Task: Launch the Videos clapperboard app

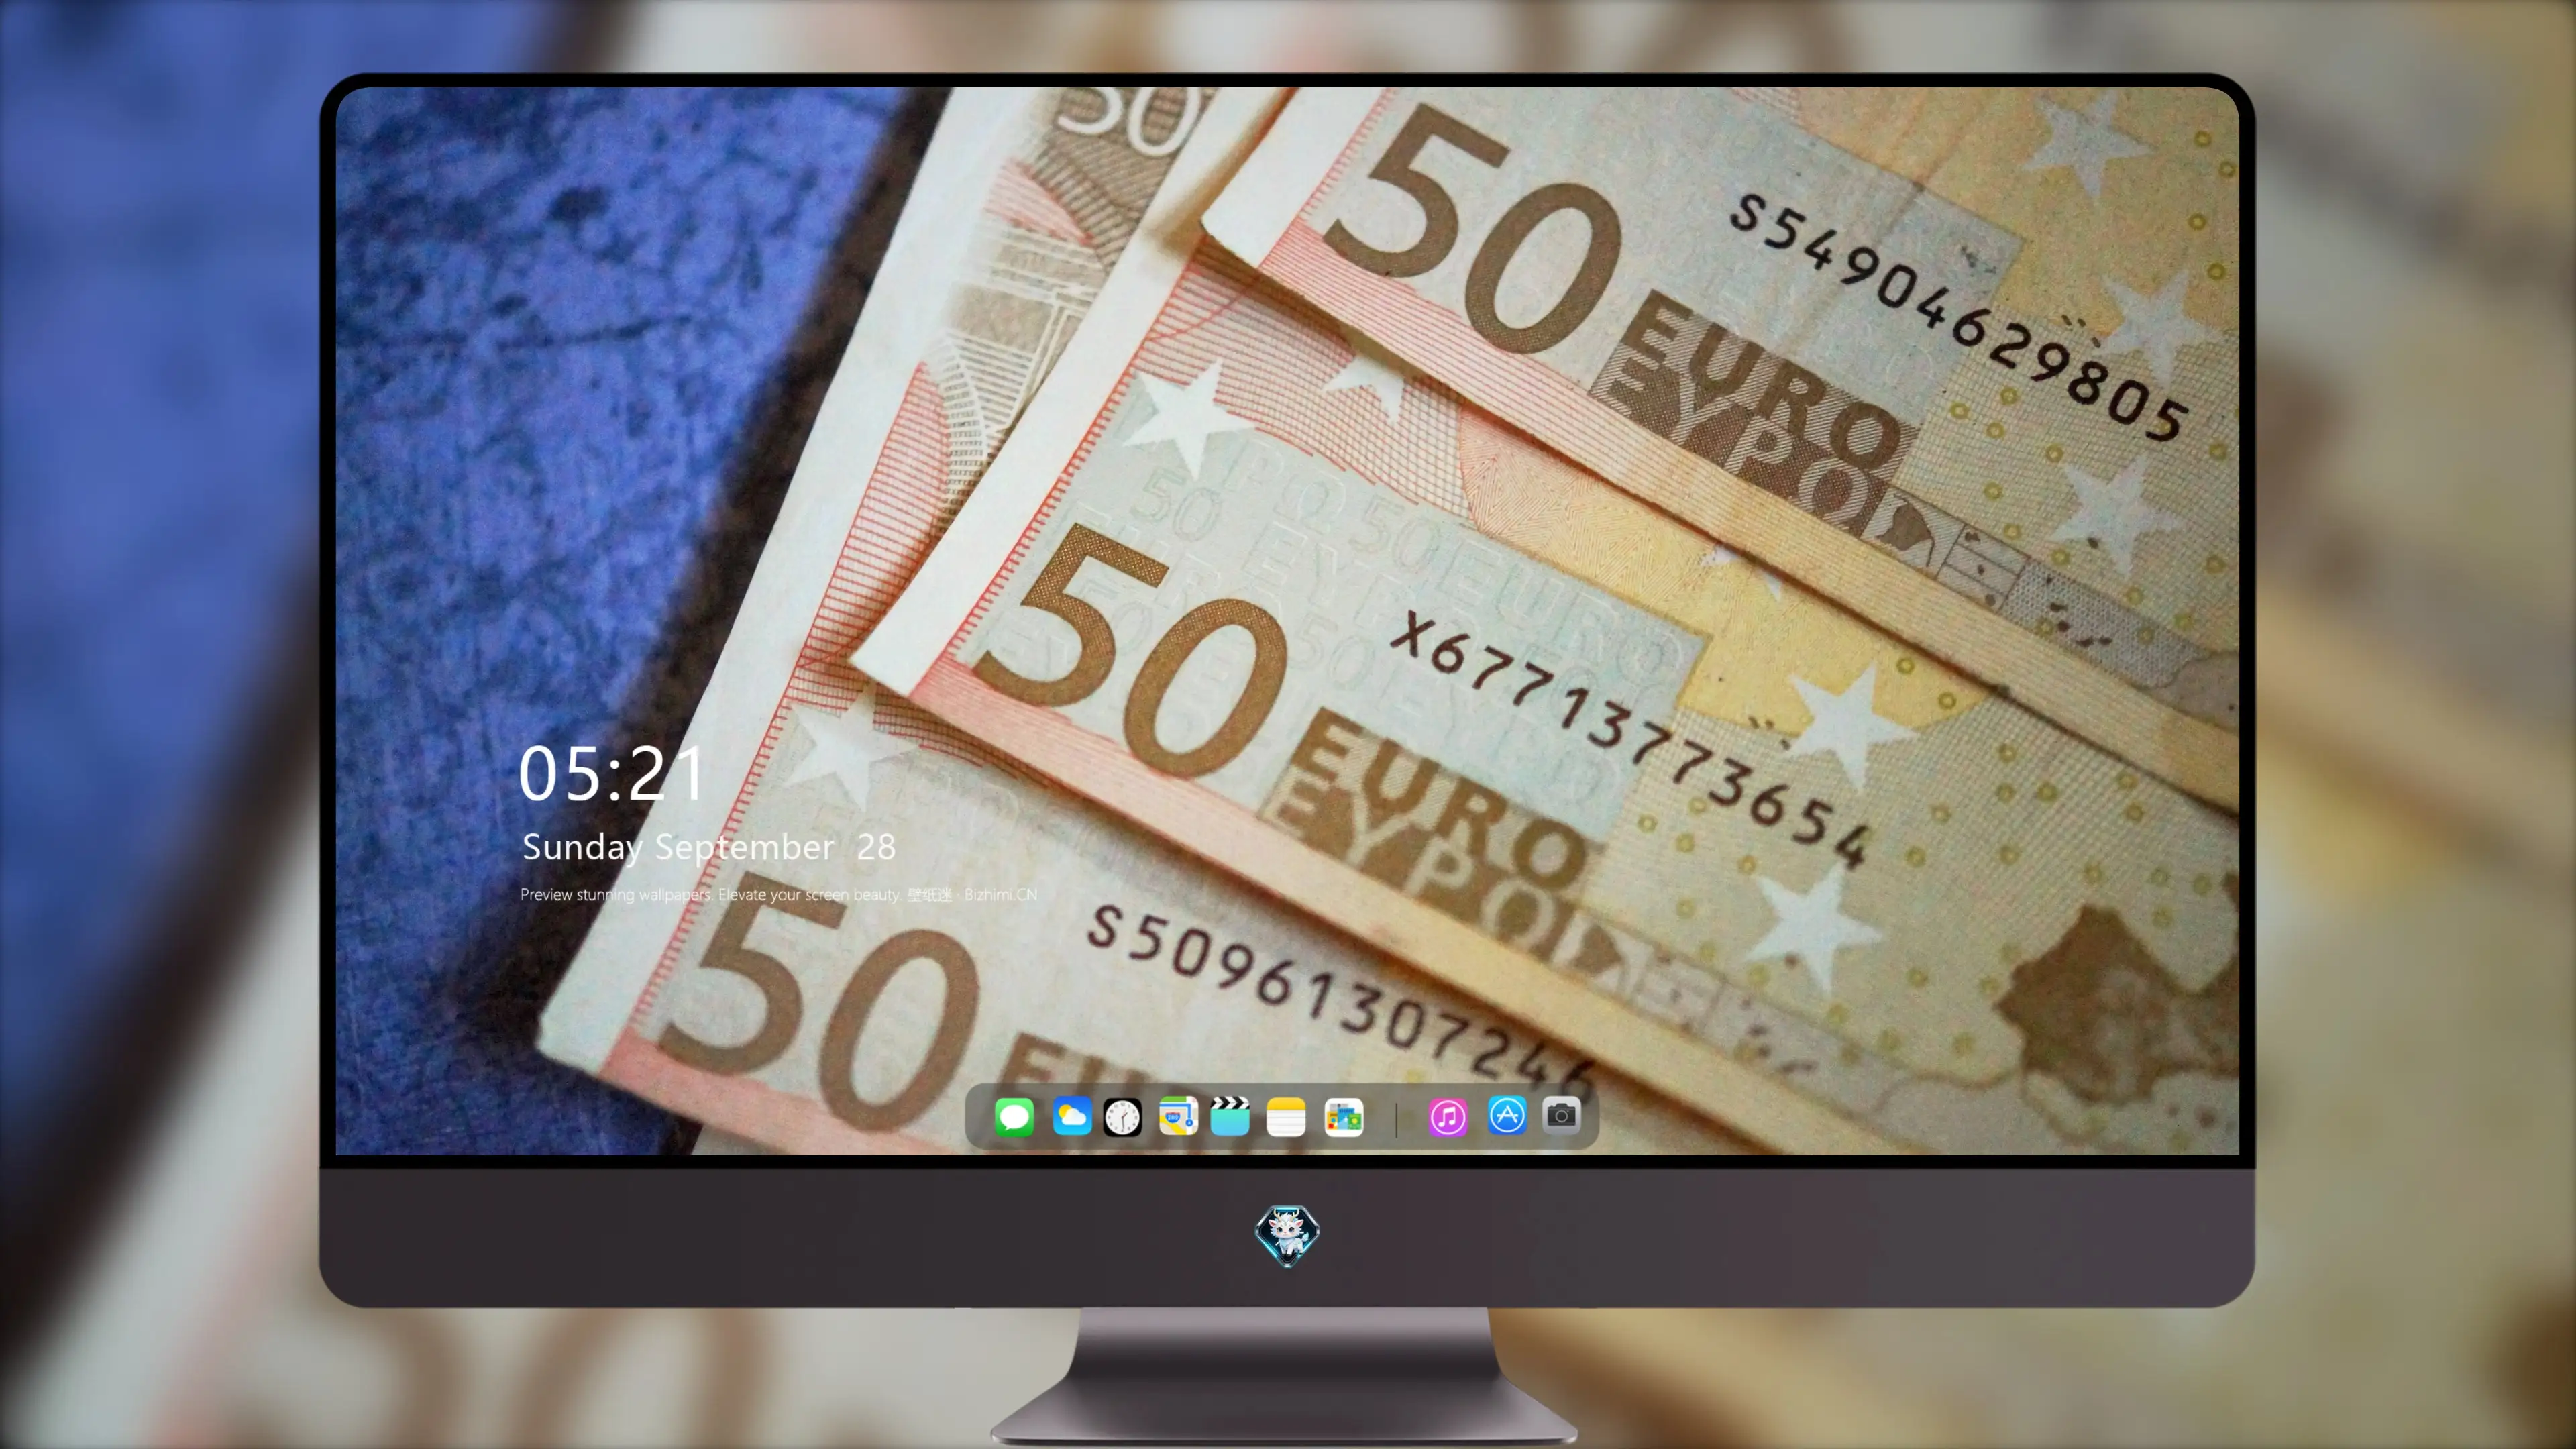Action: pyautogui.click(x=1230, y=1116)
